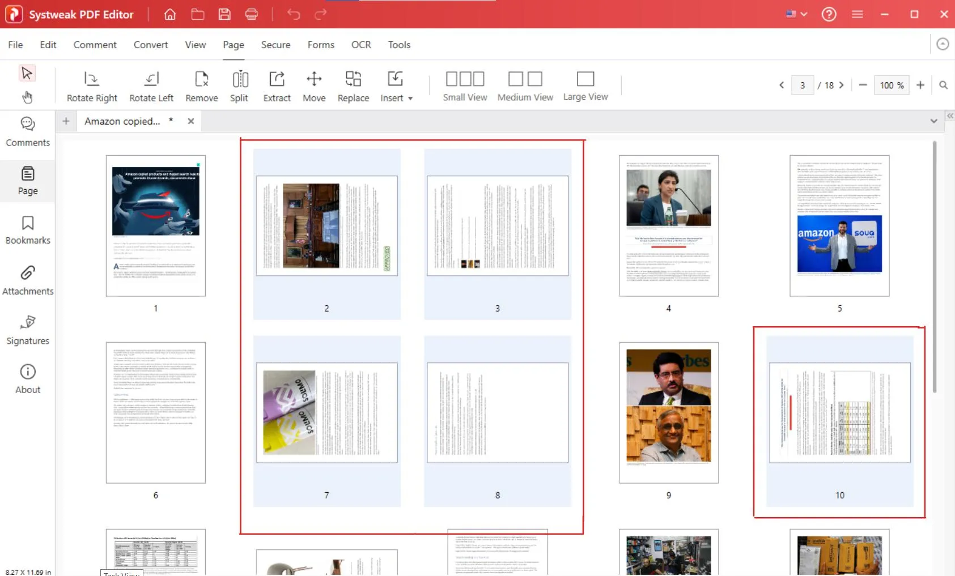Click the Rotate Left tool icon
Image resolution: width=955 pixels, height=576 pixels.
coord(151,79)
